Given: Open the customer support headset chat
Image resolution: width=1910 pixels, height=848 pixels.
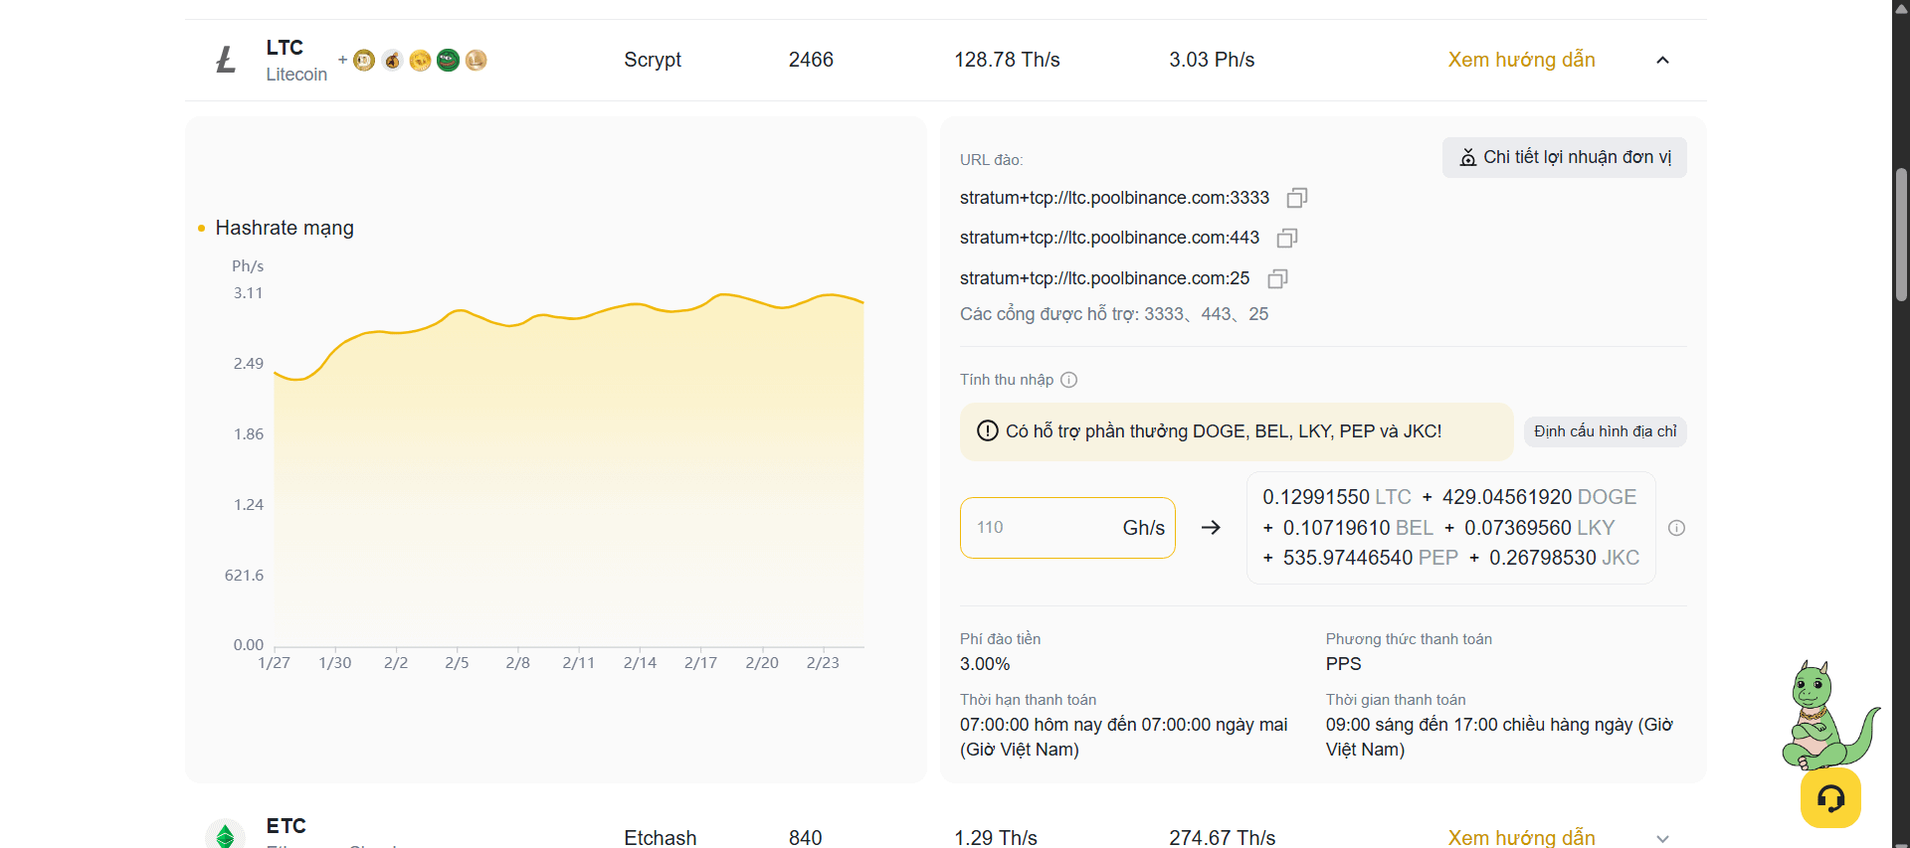Looking at the screenshot, I should 1830,797.
